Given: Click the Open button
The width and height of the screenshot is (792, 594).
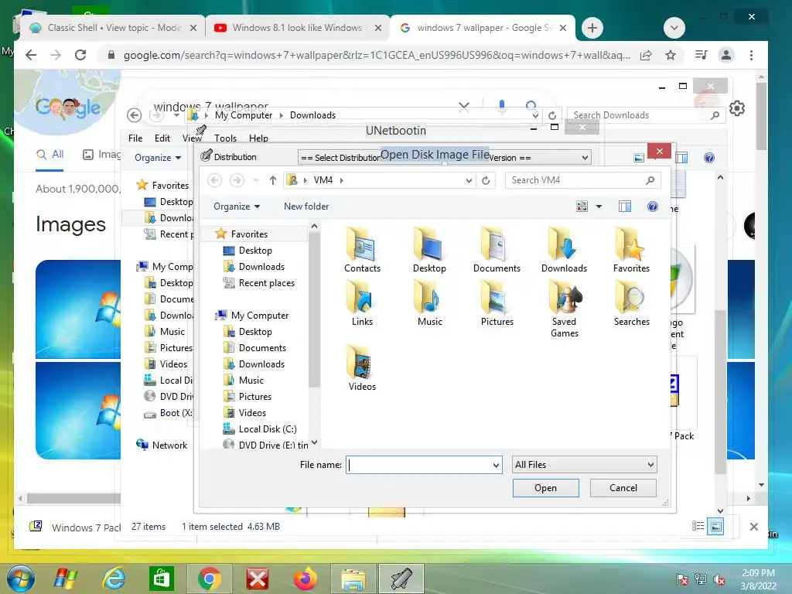Looking at the screenshot, I should coord(545,488).
